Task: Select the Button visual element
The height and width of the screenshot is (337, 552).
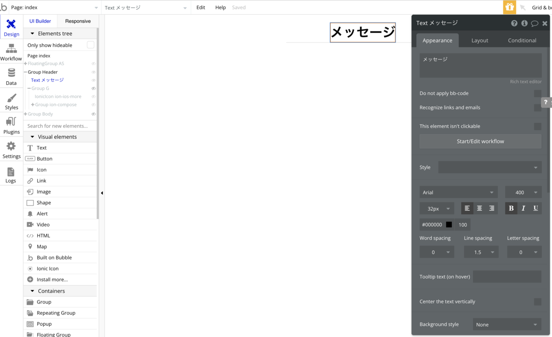Action: coord(60,159)
